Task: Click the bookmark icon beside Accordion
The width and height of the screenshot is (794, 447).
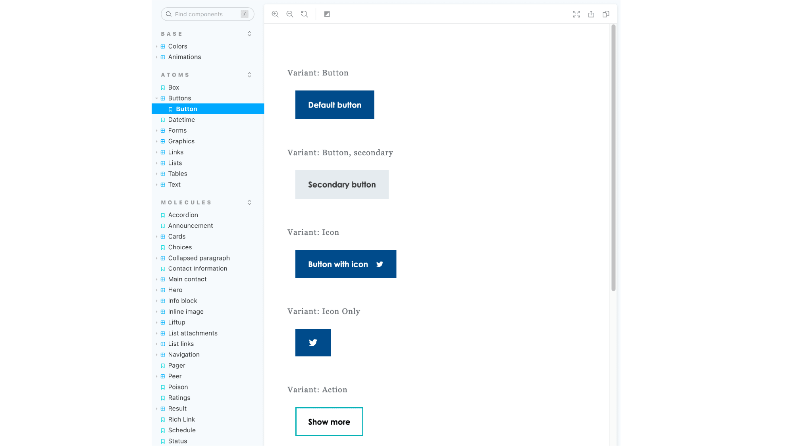Action: 163,215
